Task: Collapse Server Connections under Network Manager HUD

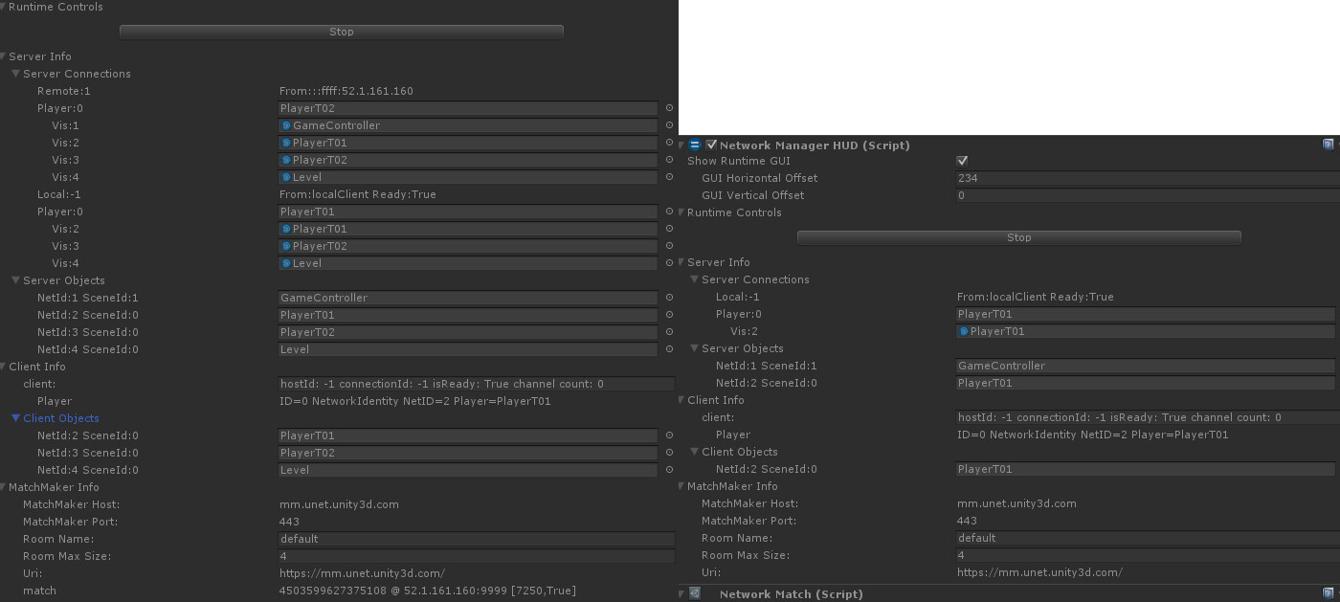Action: (x=695, y=279)
